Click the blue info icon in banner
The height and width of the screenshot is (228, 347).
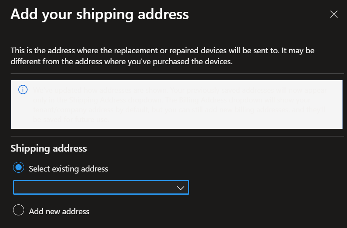coord(23,89)
